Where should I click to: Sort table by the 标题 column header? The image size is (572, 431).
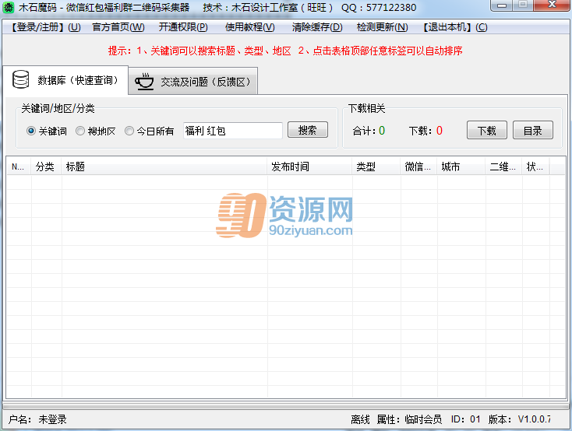[x=164, y=166]
